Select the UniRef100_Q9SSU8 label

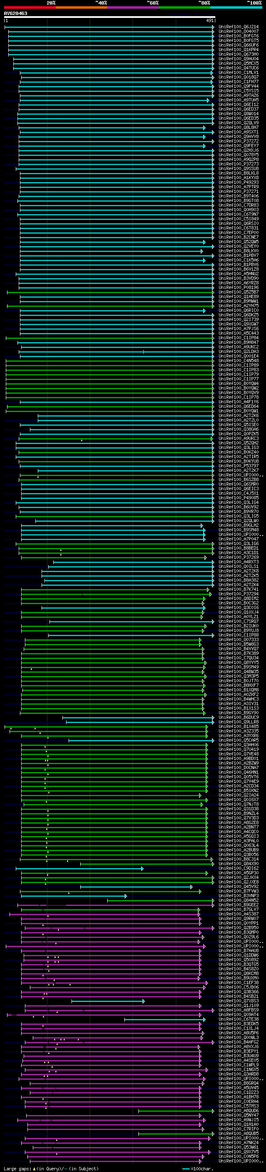click(x=239, y=169)
